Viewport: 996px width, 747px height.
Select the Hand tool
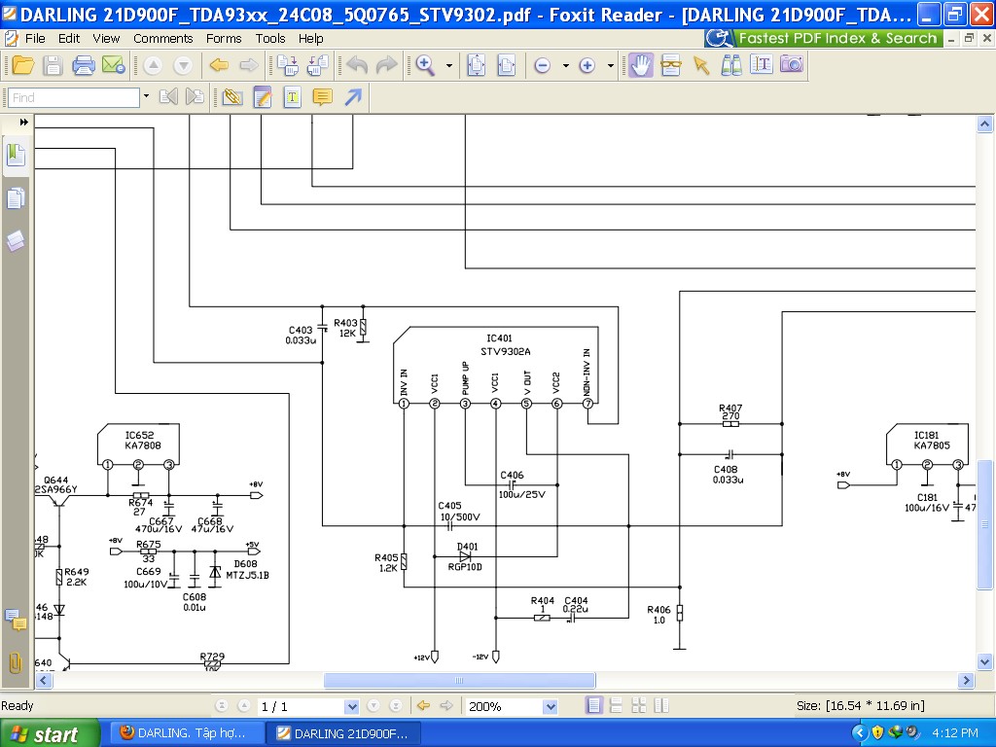pos(642,65)
